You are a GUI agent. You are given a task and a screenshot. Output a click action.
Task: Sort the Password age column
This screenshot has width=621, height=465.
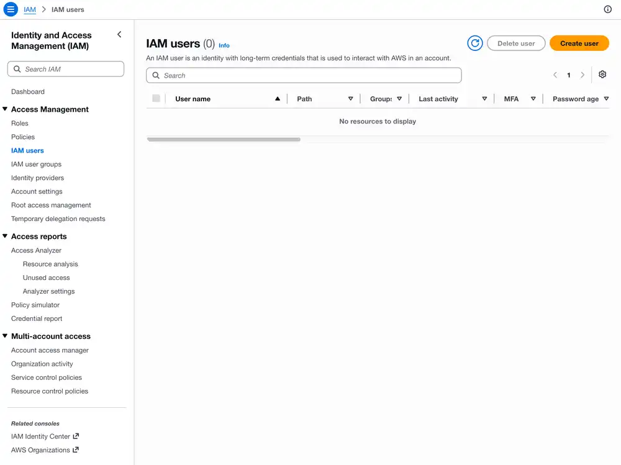coord(606,99)
